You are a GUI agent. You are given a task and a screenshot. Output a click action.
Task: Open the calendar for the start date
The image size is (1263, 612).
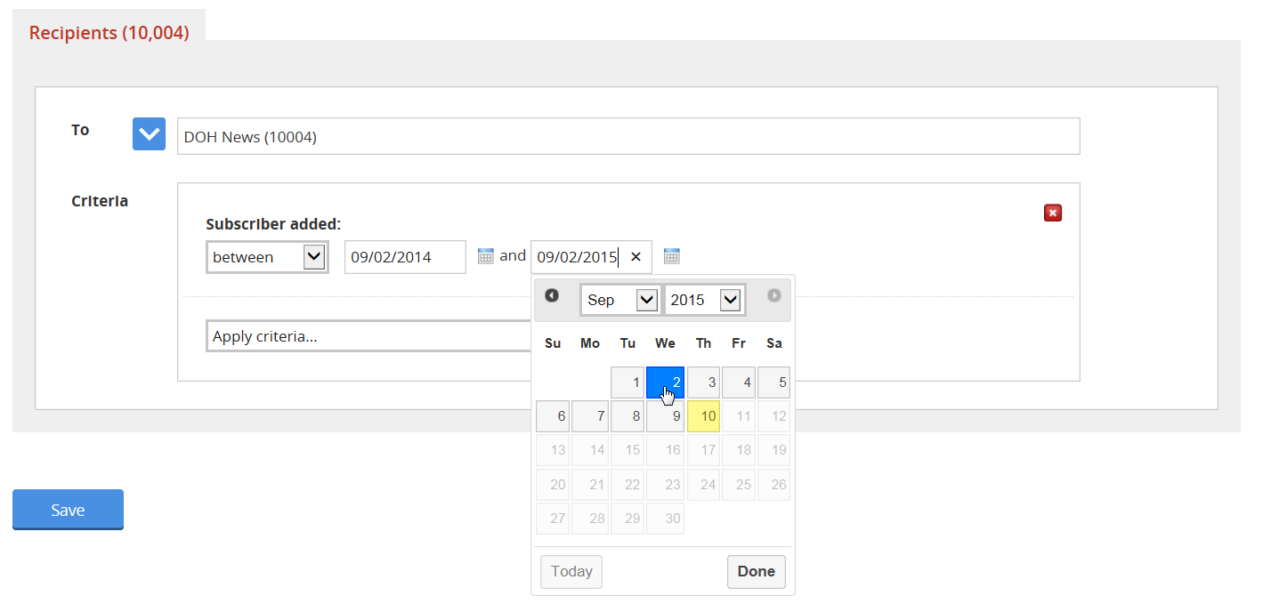485,255
